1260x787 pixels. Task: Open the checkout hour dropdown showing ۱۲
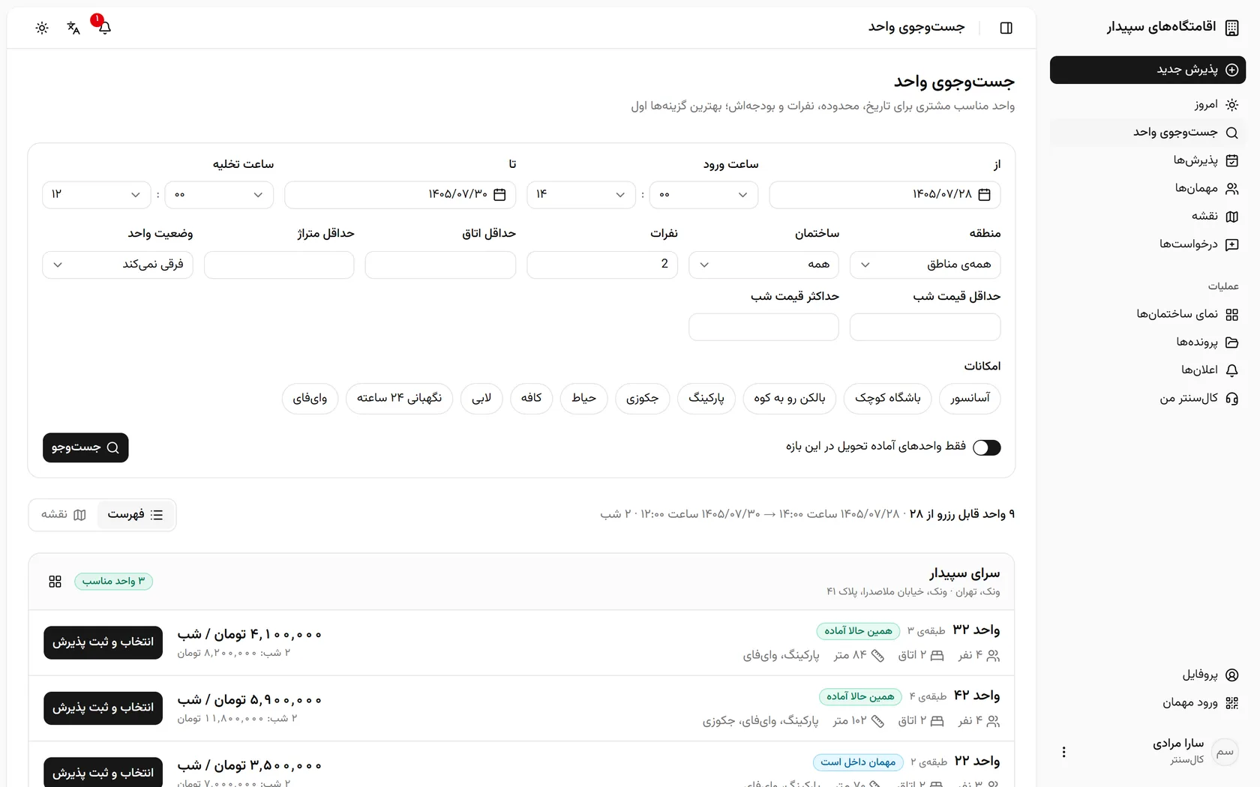(97, 195)
